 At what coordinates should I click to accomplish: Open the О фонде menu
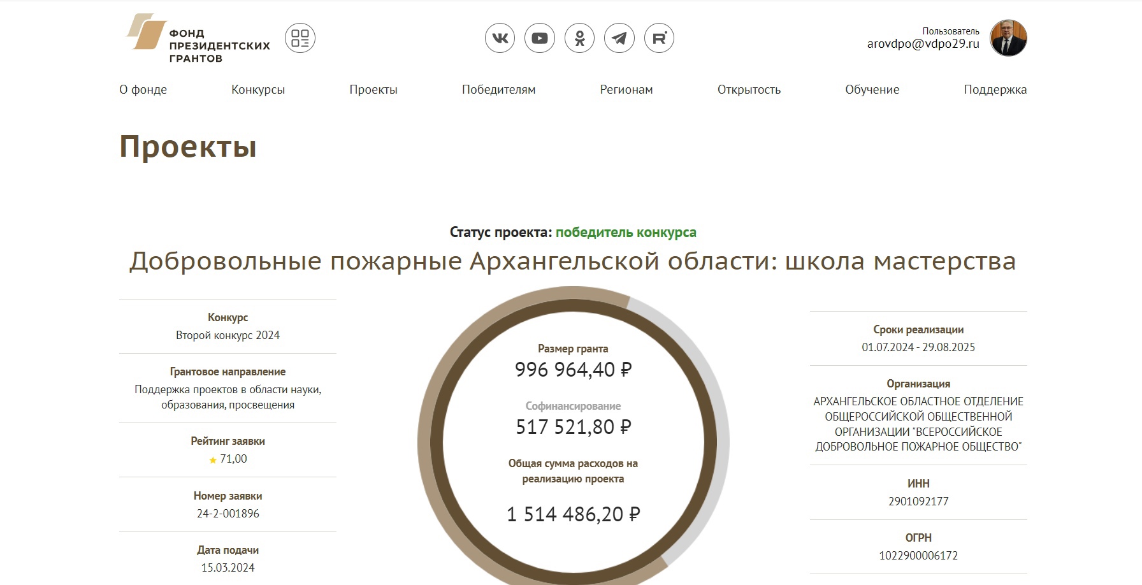(143, 90)
